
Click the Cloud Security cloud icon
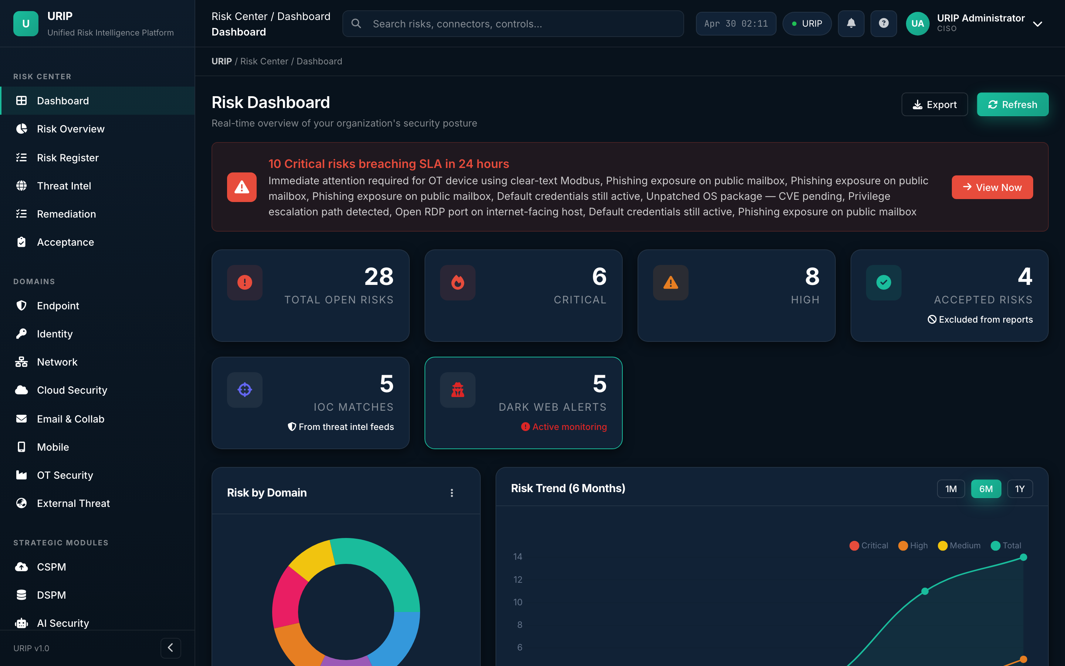[21, 390]
